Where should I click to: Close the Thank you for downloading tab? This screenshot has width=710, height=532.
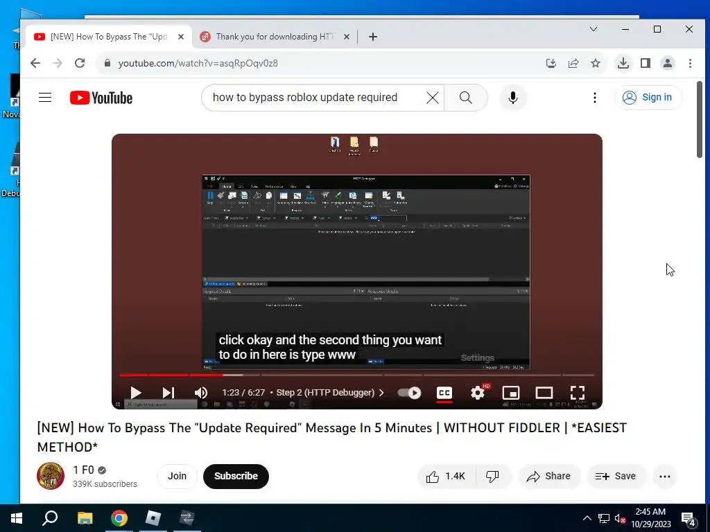[347, 37]
